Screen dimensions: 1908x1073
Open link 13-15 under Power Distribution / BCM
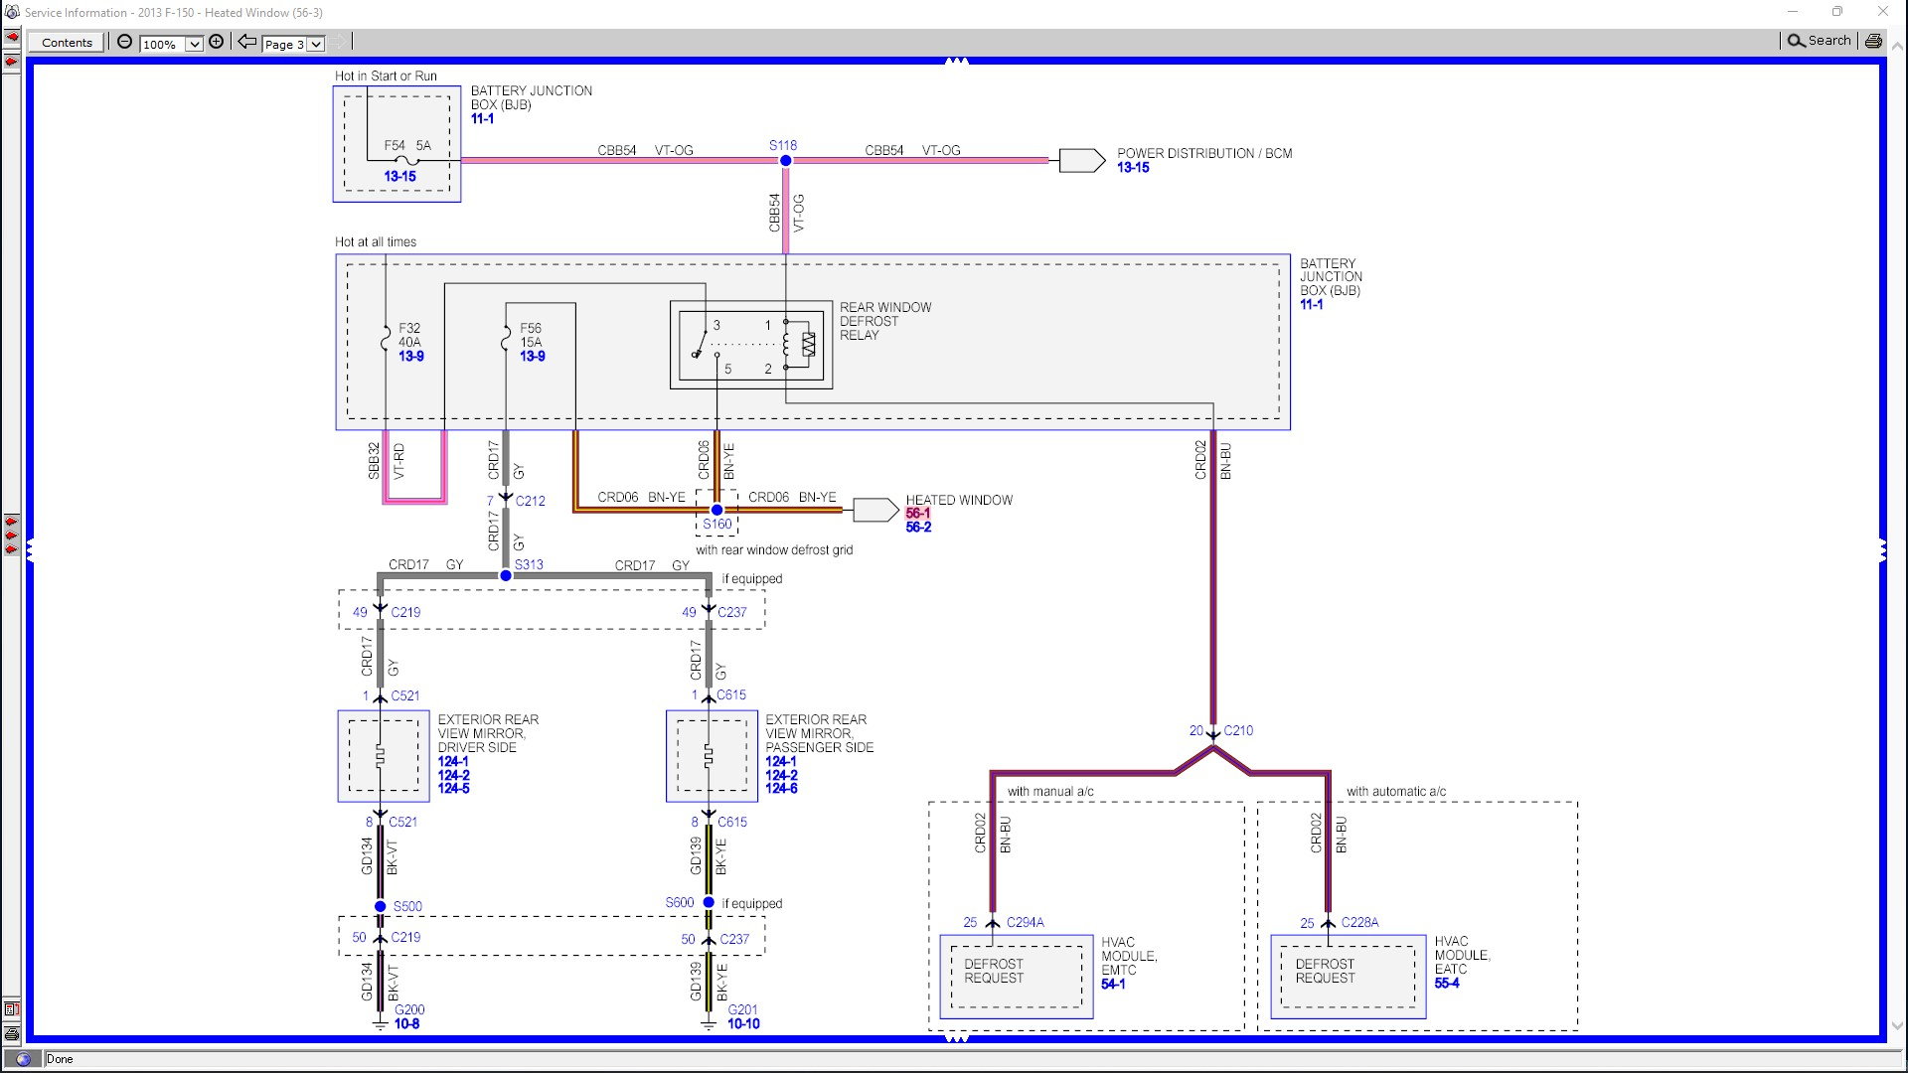[x=1133, y=167]
